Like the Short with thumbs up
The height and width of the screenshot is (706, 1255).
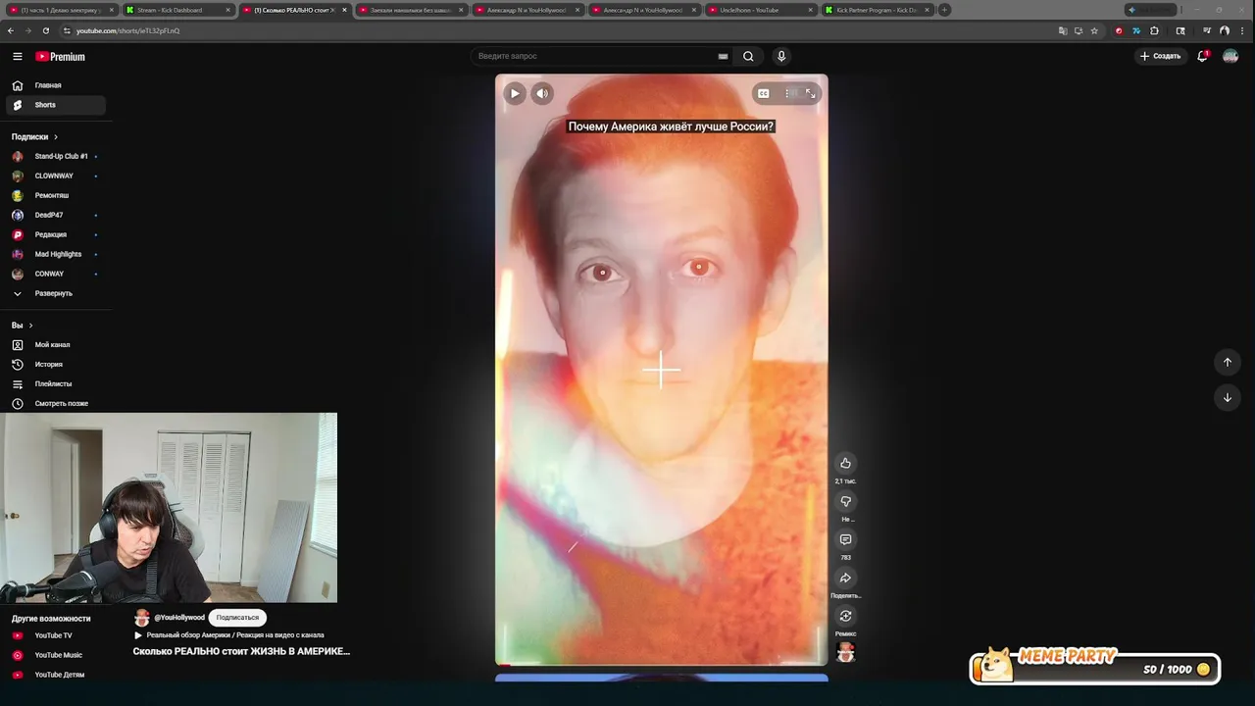(x=845, y=463)
